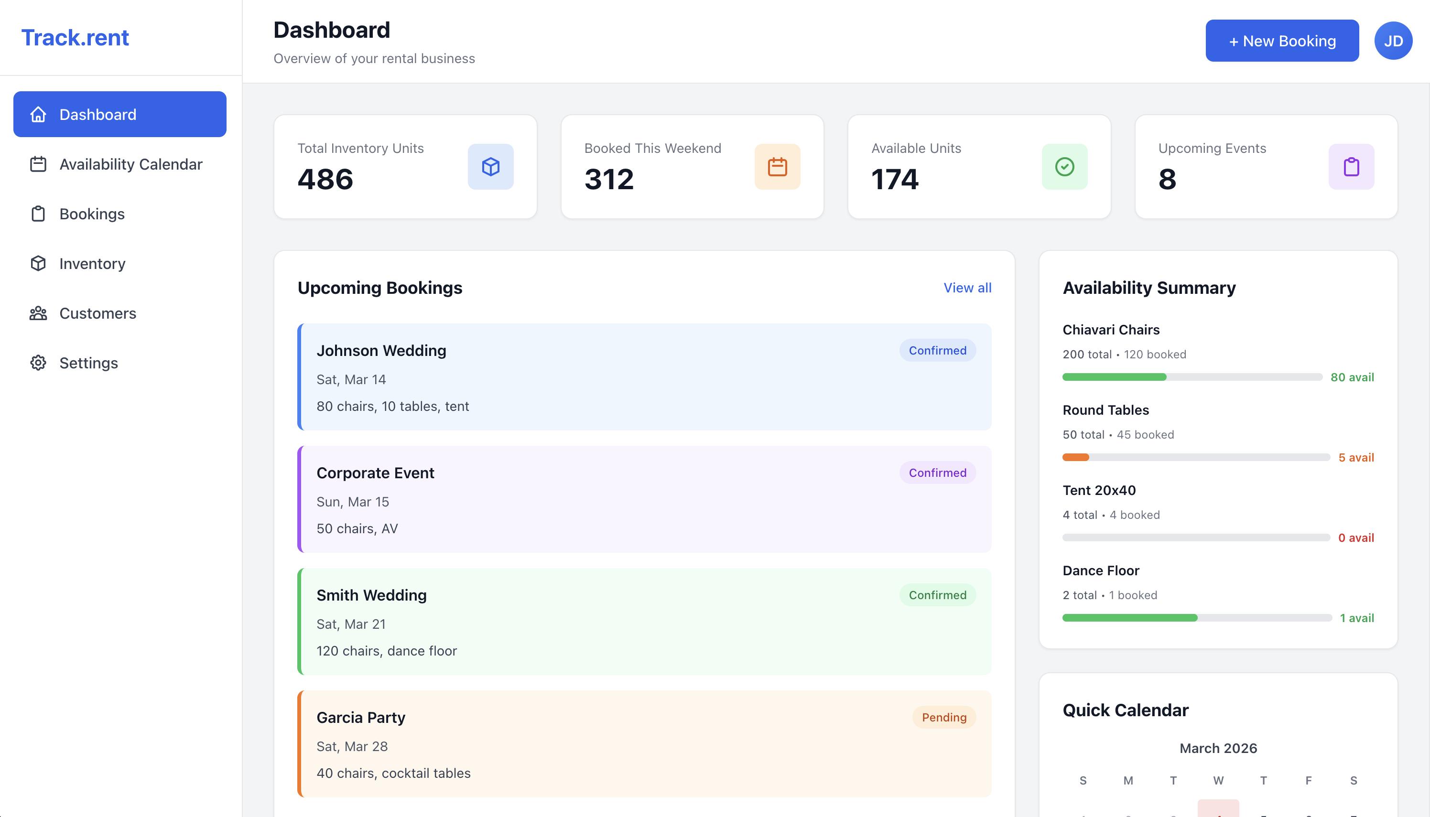Switch to the Bookings sidebar section
The image size is (1430, 817).
point(91,214)
